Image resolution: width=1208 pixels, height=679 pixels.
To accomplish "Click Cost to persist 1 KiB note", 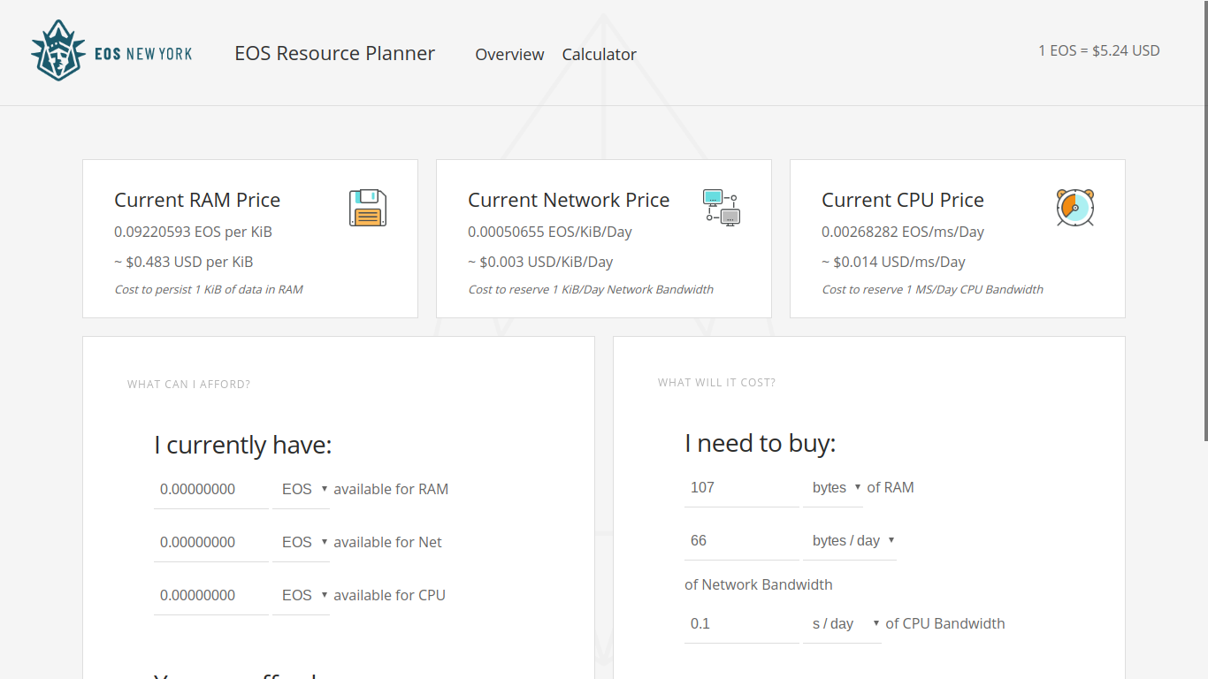I will (209, 290).
